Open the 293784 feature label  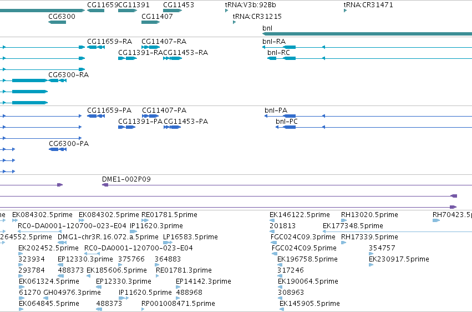pos(32,270)
